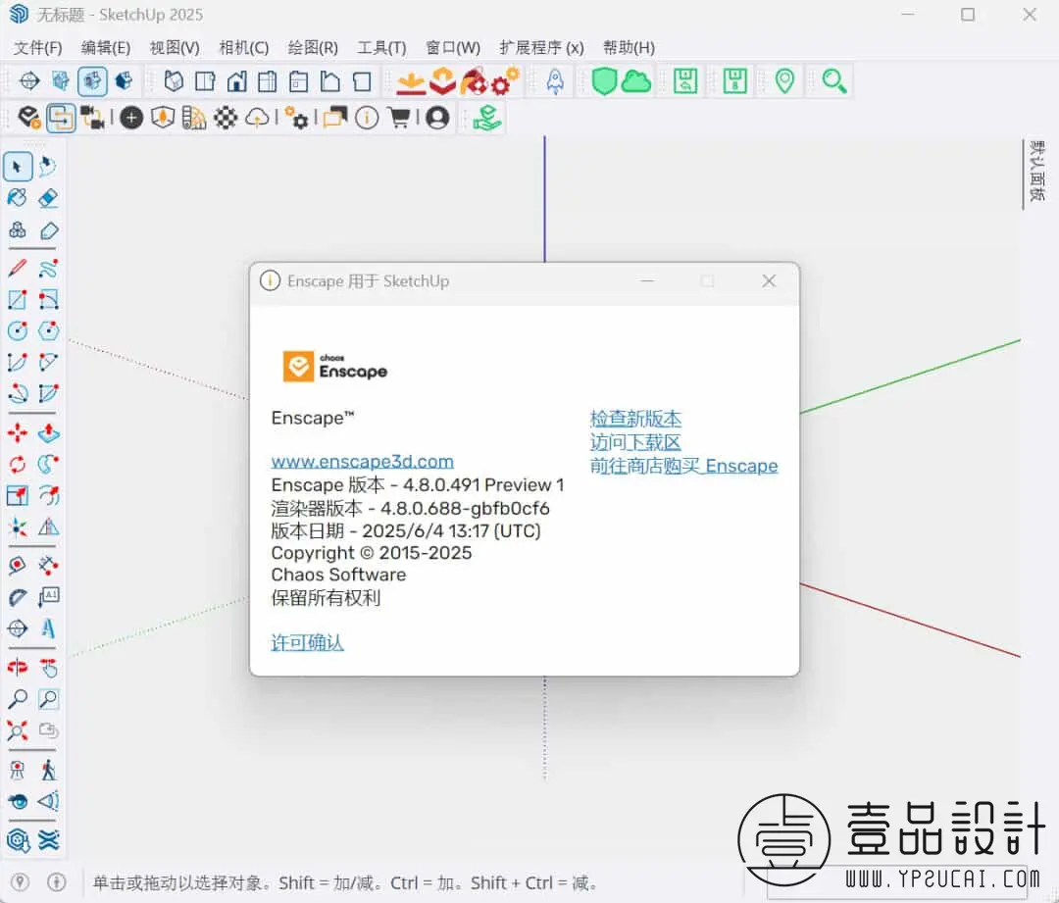Viewport: 1059px width, 903px height.
Task: Pick the Paint Bucket tool
Action: (18, 198)
